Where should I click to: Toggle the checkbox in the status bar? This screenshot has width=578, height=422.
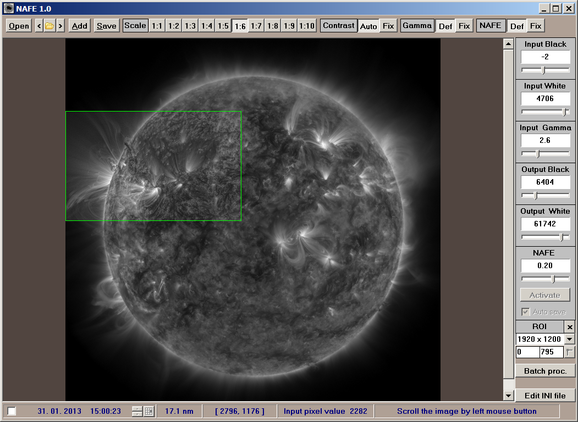pos(12,411)
